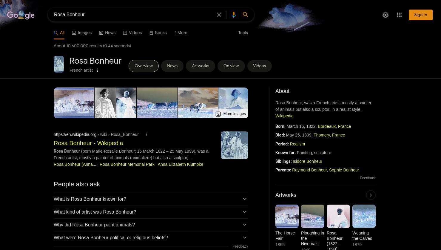Switch to the Videos search tab
The width and height of the screenshot is (441, 250).
[132, 33]
